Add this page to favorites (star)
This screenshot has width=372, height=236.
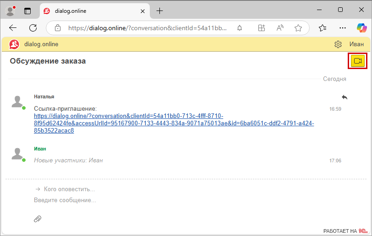(298, 28)
